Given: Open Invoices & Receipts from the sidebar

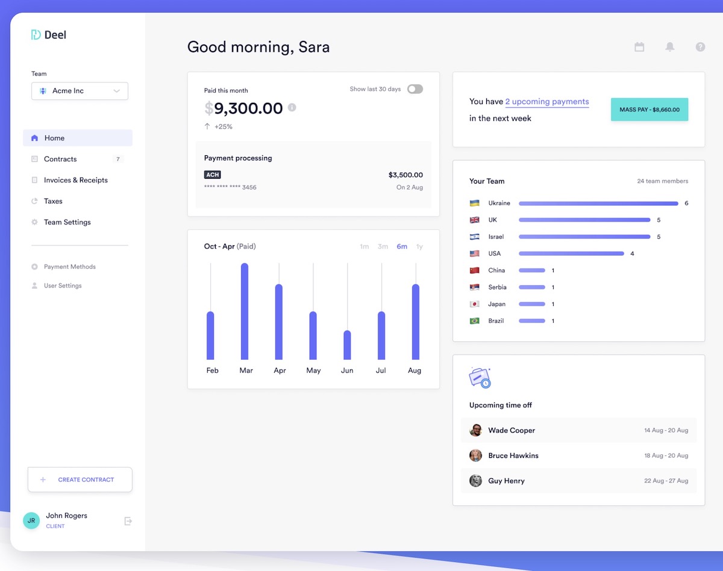Looking at the screenshot, I should coord(75,180).
